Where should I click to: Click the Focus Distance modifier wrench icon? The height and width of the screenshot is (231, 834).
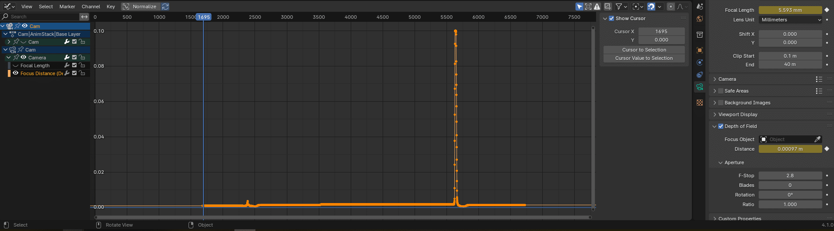tap(67, 73)
